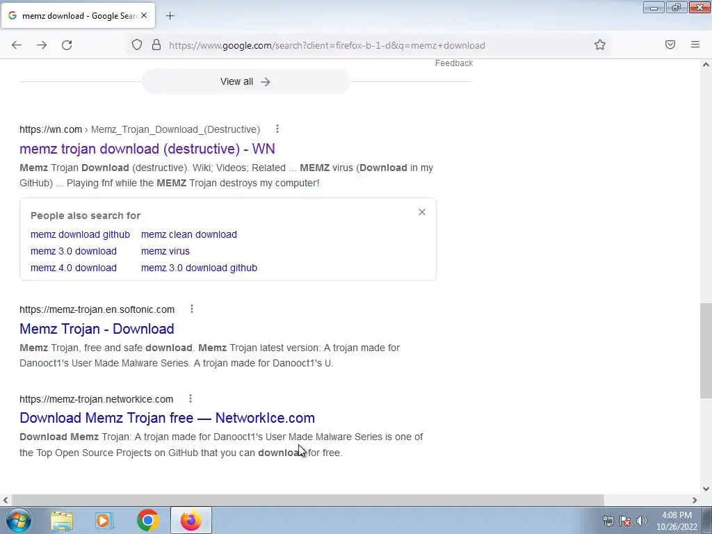The width and height of the screenshot is (712, 534).
Task: Open options for the wn.com result
Action: click(277, 129)
